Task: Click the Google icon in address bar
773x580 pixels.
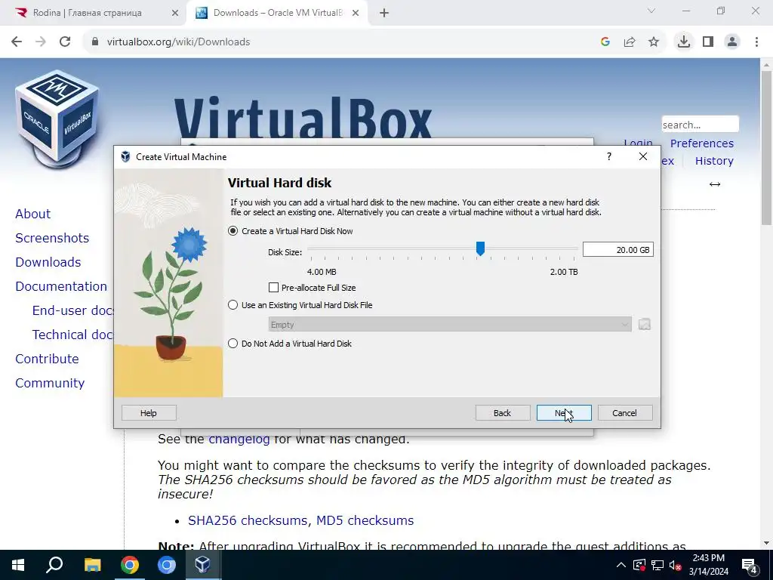Action: [605, 42]
